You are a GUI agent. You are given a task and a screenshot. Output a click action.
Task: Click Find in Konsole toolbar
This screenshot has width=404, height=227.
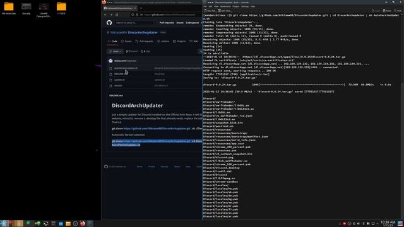click(x=398, y=11)
